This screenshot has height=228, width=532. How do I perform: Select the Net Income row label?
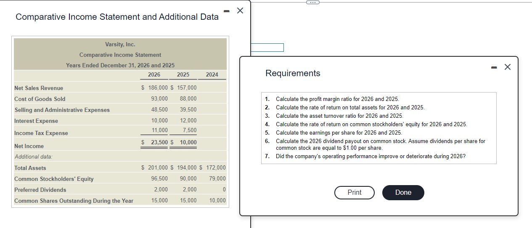pyautogui.click(x=29, y=146)
